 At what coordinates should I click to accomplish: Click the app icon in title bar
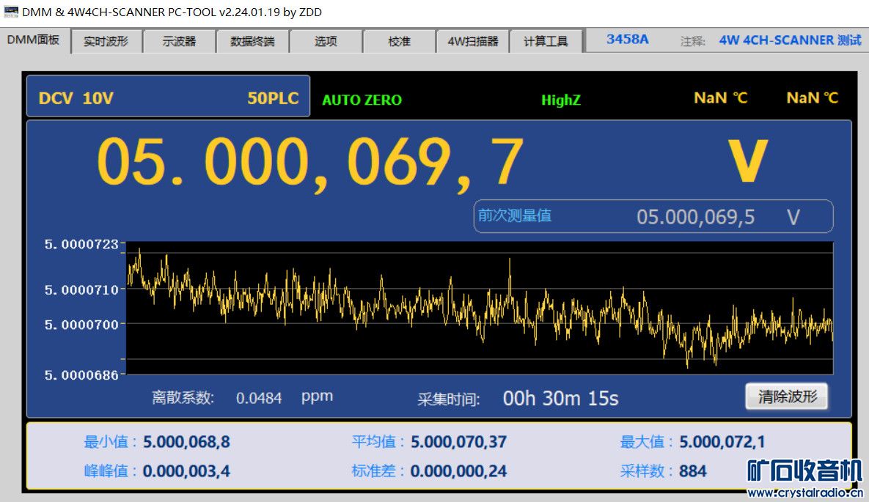pos(11,12)
